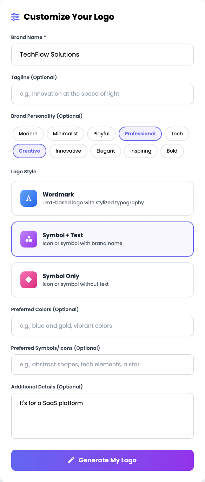Click the purple Symbol + Text shapes icon
The width and height of the screenshot is (205, 482).
click(x=28, y=239)
